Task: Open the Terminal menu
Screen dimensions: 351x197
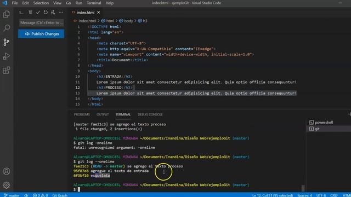Action: (94, 3)
